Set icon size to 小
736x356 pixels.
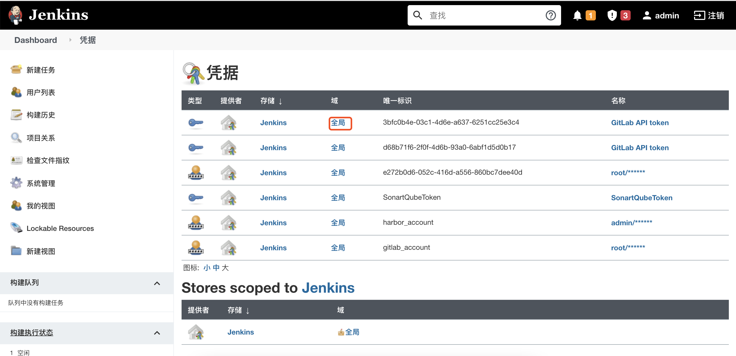(207, 268)
